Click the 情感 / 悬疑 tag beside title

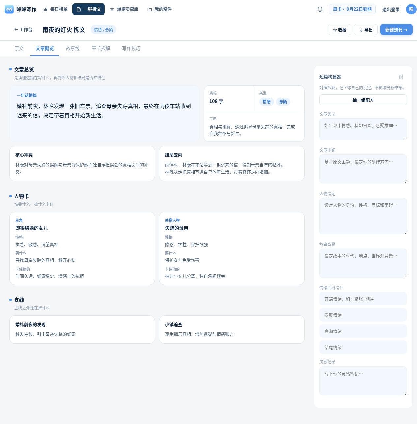(x=104, y=30)
